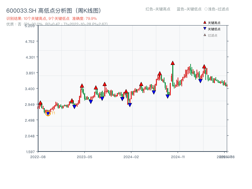Viewport: 252px width, 189px height.
Task: Click the x-axis date label 2024-11
Action: pos(178,157)
